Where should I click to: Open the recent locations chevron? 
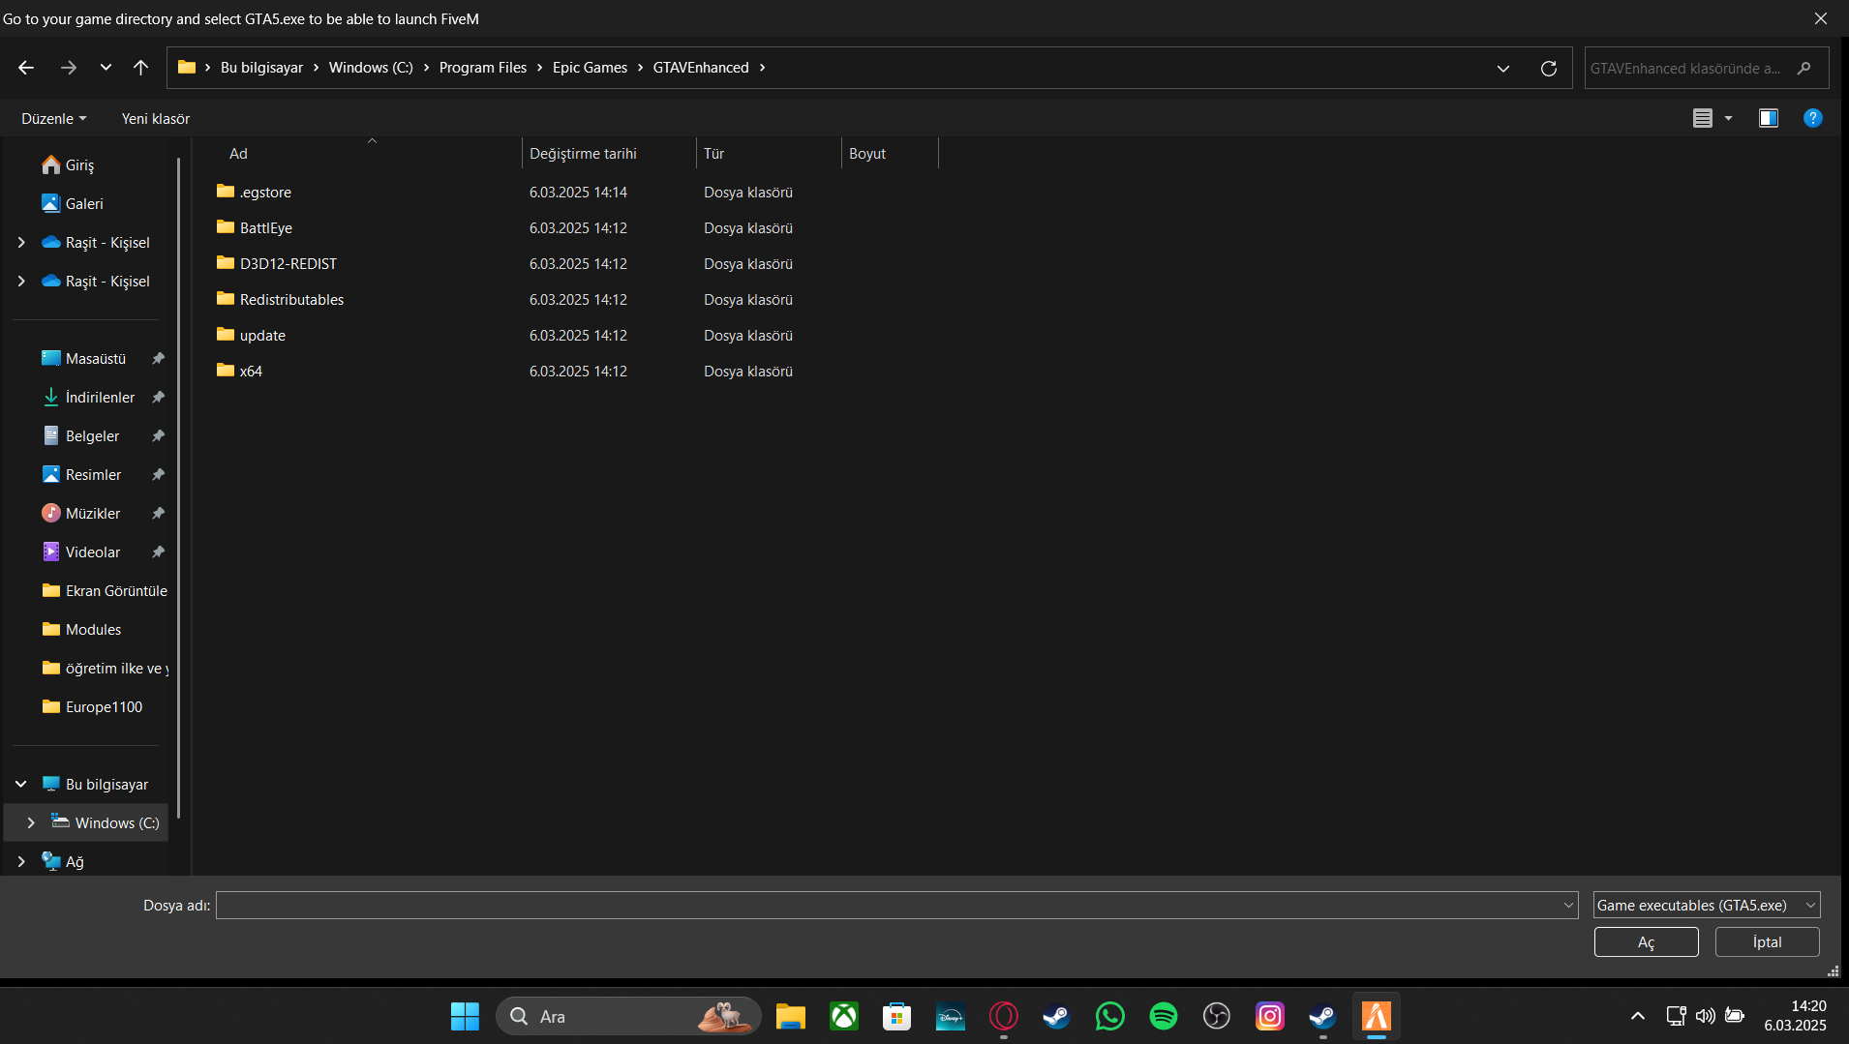point(106,68)
